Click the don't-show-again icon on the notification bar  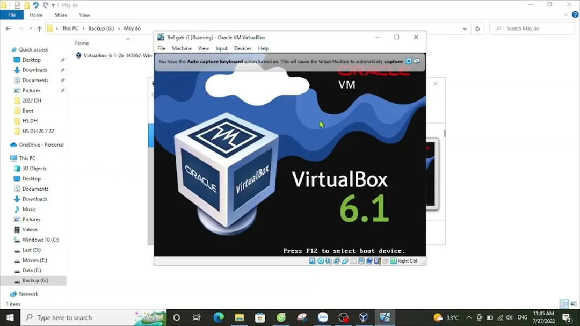pos(417,61)
